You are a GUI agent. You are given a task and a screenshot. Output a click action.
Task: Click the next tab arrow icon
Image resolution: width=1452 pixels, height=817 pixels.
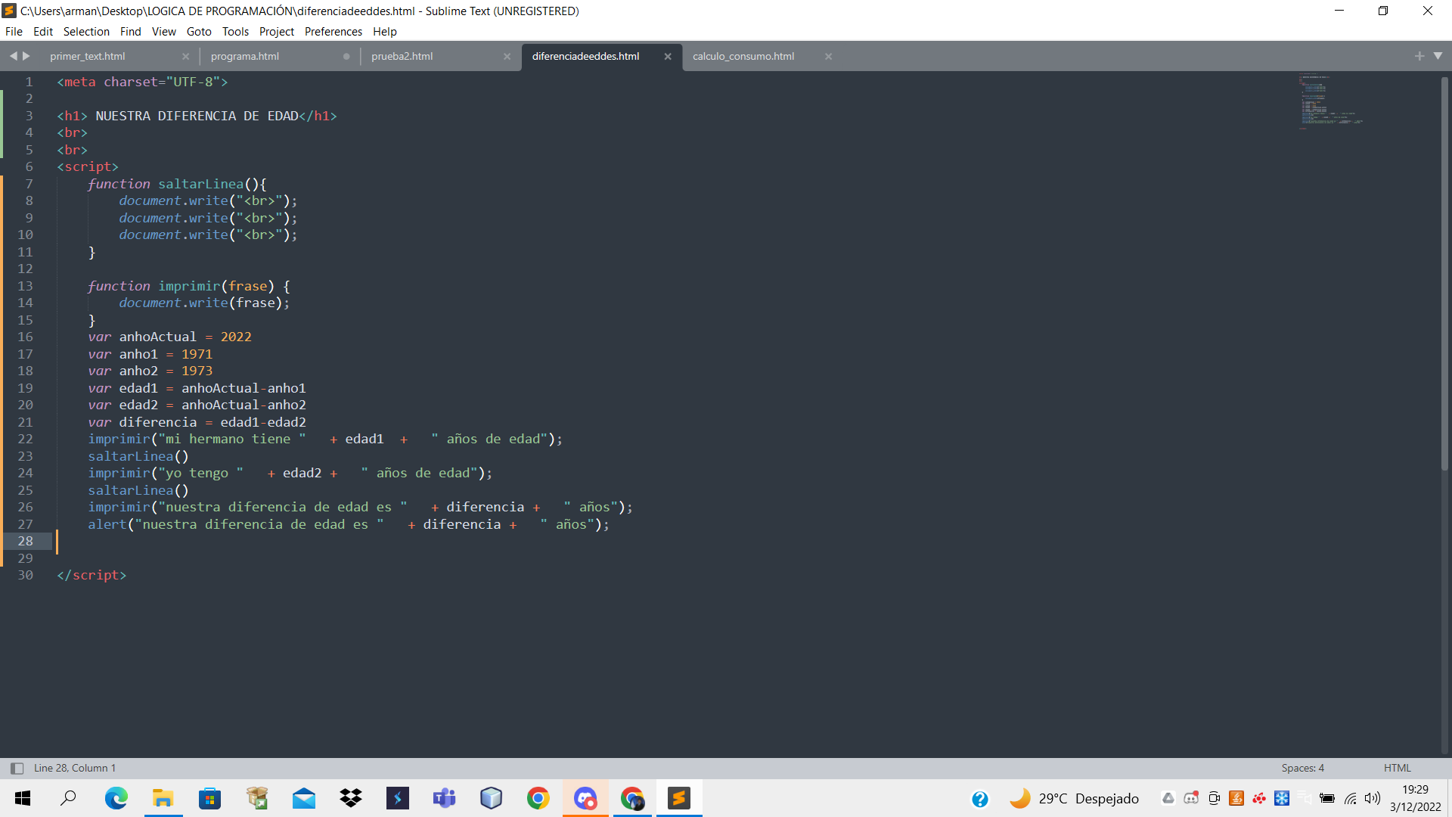point(26,56)
